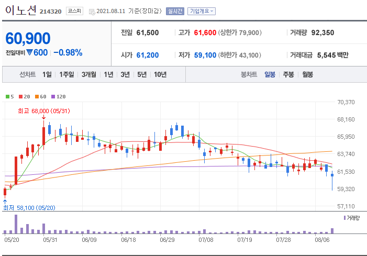Click the 하한가 43,100 text
Screen dimensions: 367x256
[x=240, y=55]
